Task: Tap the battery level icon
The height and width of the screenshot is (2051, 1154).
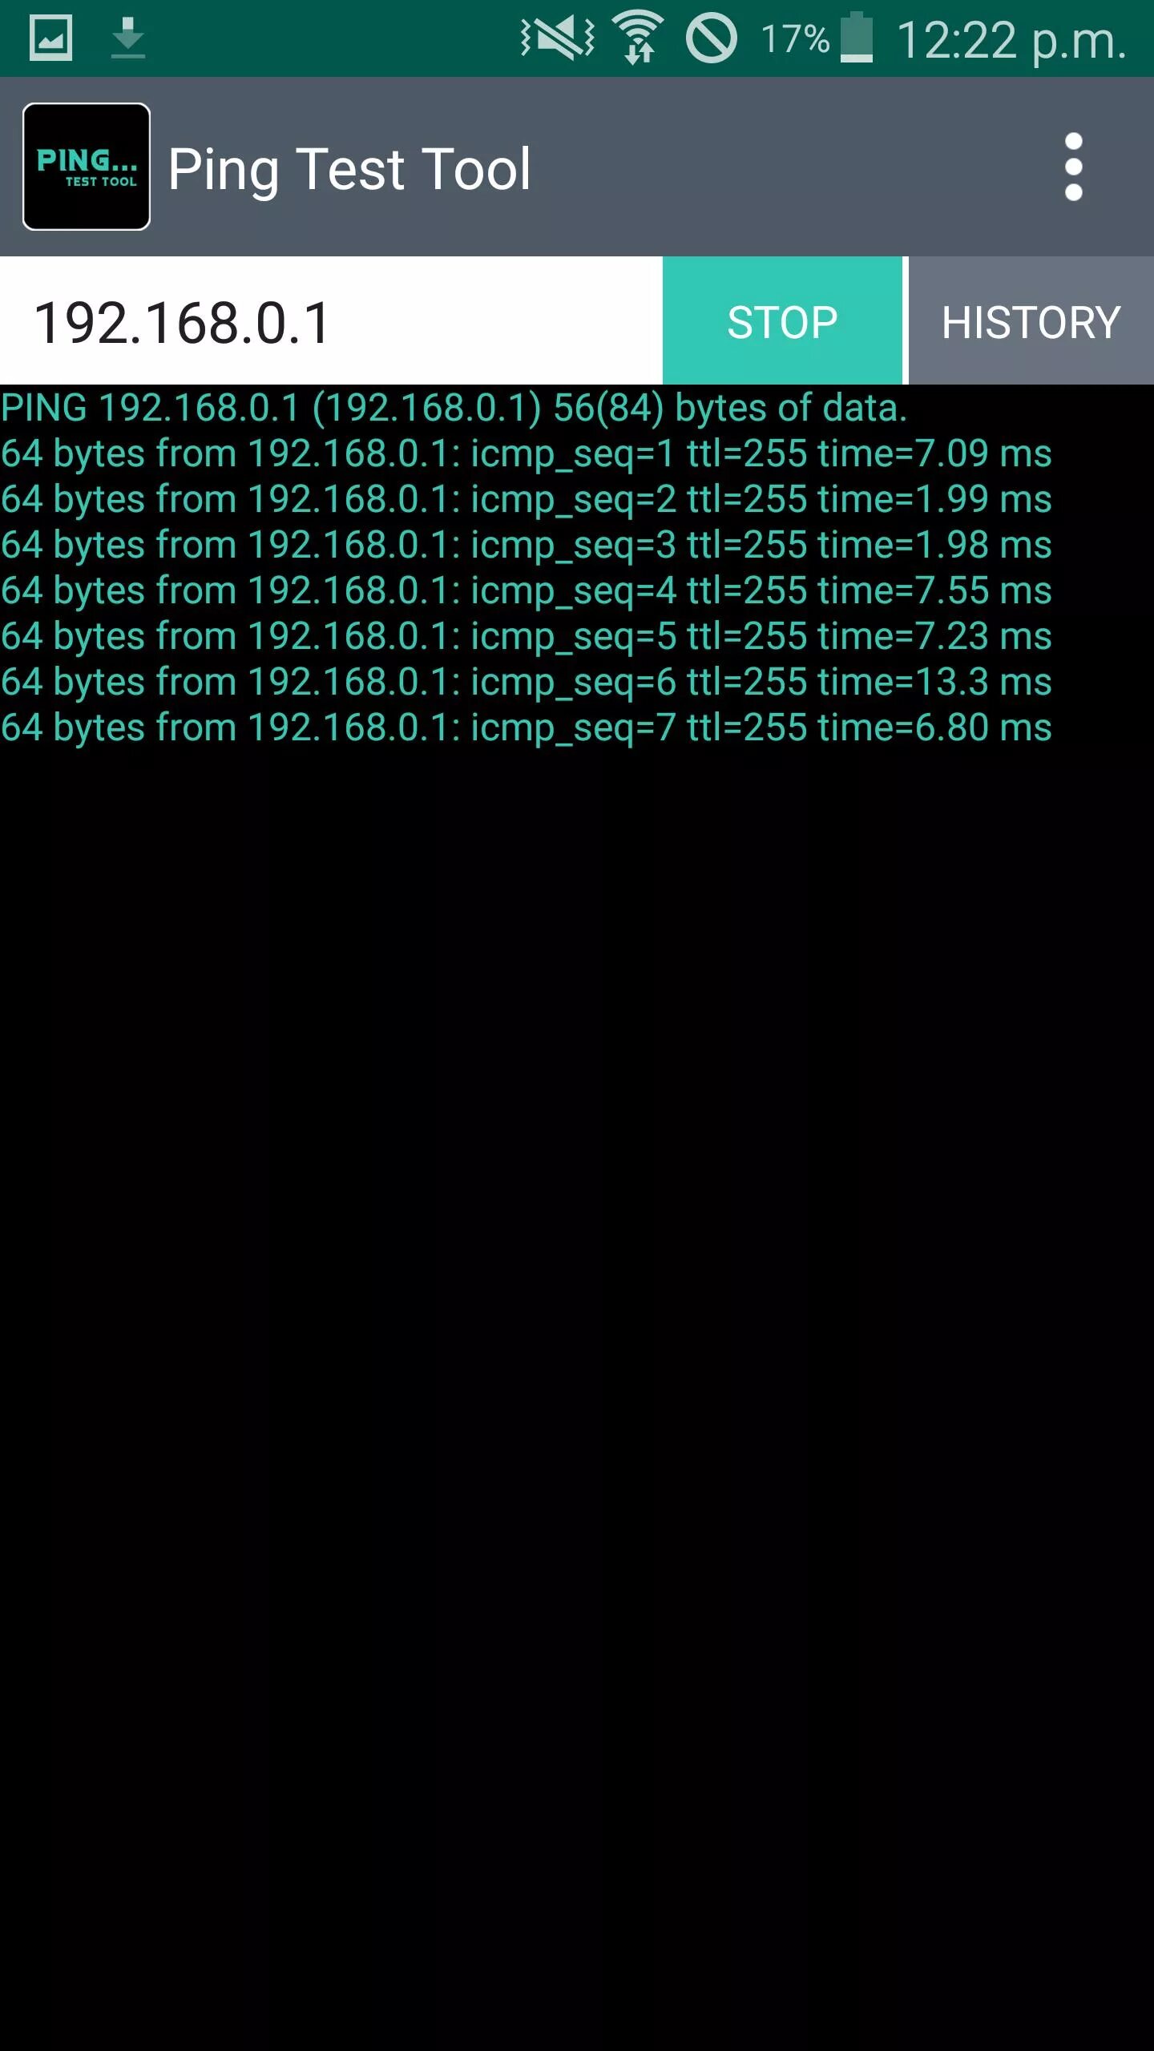Action: click(x=857, y=38)
